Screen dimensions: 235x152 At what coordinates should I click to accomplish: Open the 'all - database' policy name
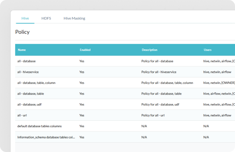coord(26,61)
